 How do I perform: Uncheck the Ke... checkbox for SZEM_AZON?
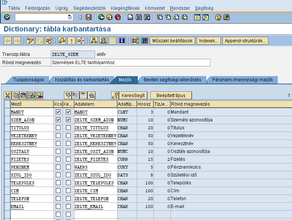pos(69,120)
